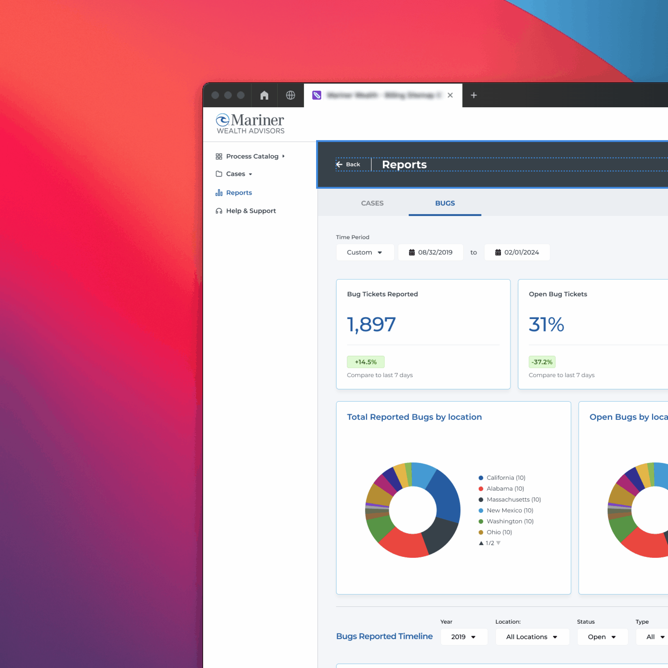
Task: Click the Back button
Action: 348,164
